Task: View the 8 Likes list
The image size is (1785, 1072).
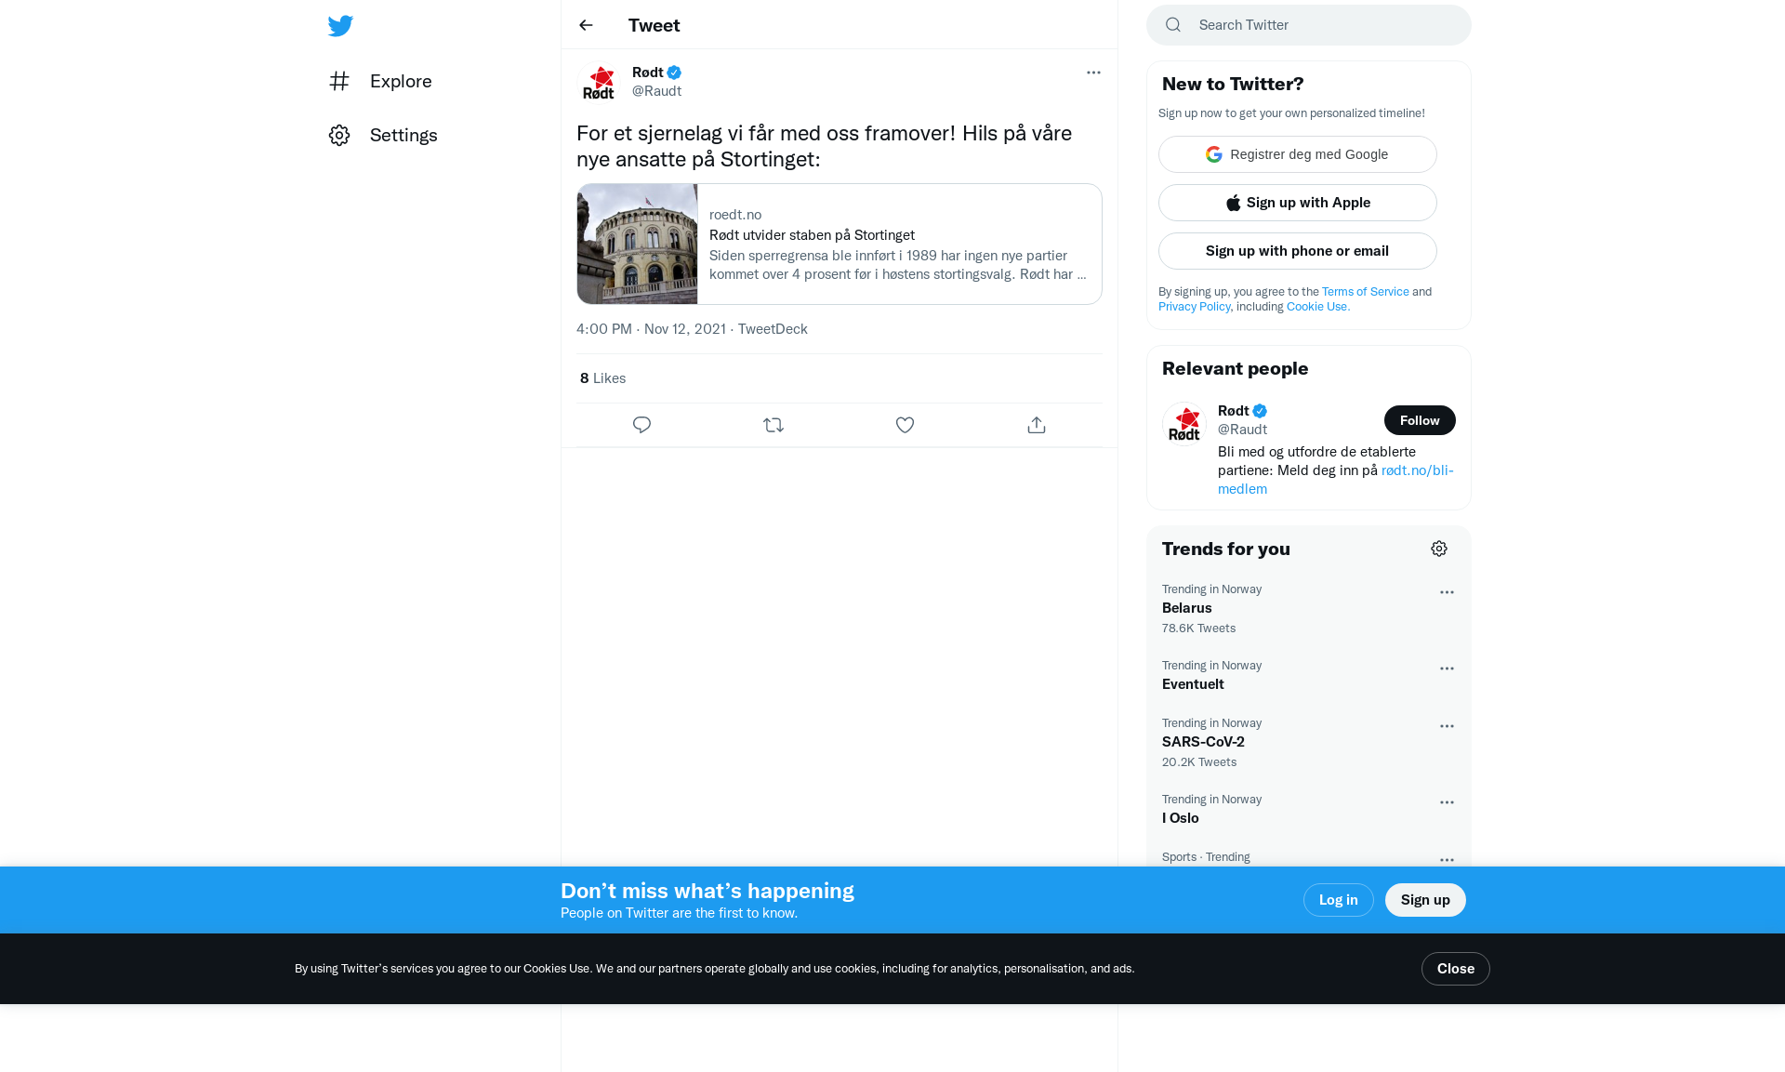Action: pyautogui.click(x=602, y=378)
